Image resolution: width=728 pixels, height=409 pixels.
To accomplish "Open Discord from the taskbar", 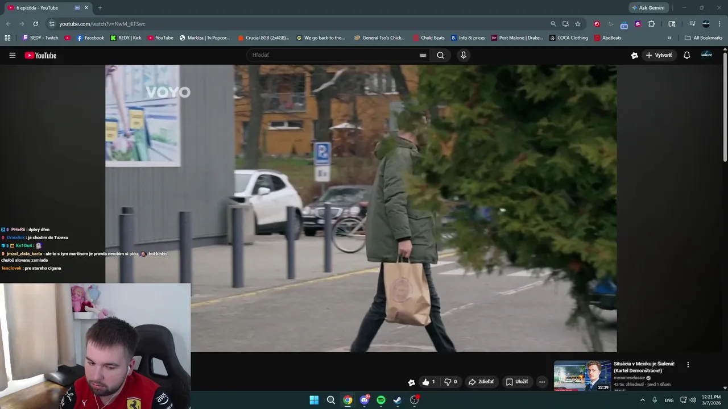I will click(365, 400).
